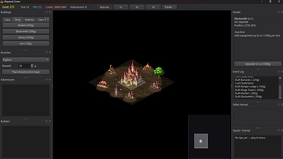Open the Panels dropdown menu
Viewport: 283px width, 159px height.
coord(170,7)
